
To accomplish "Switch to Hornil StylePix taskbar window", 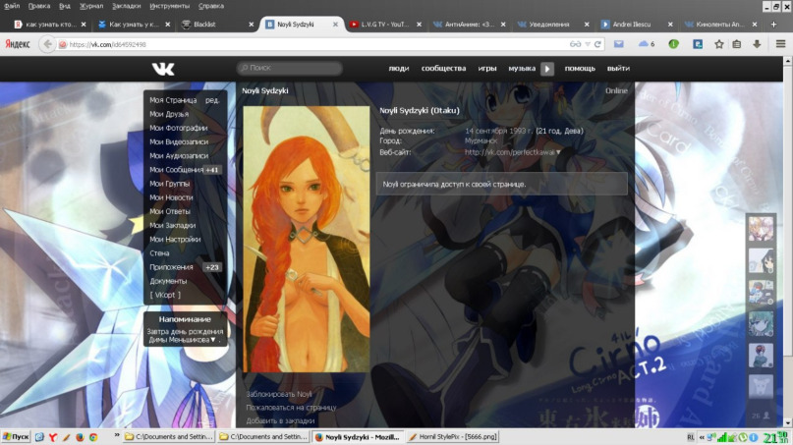I will (x=453, y=437).
